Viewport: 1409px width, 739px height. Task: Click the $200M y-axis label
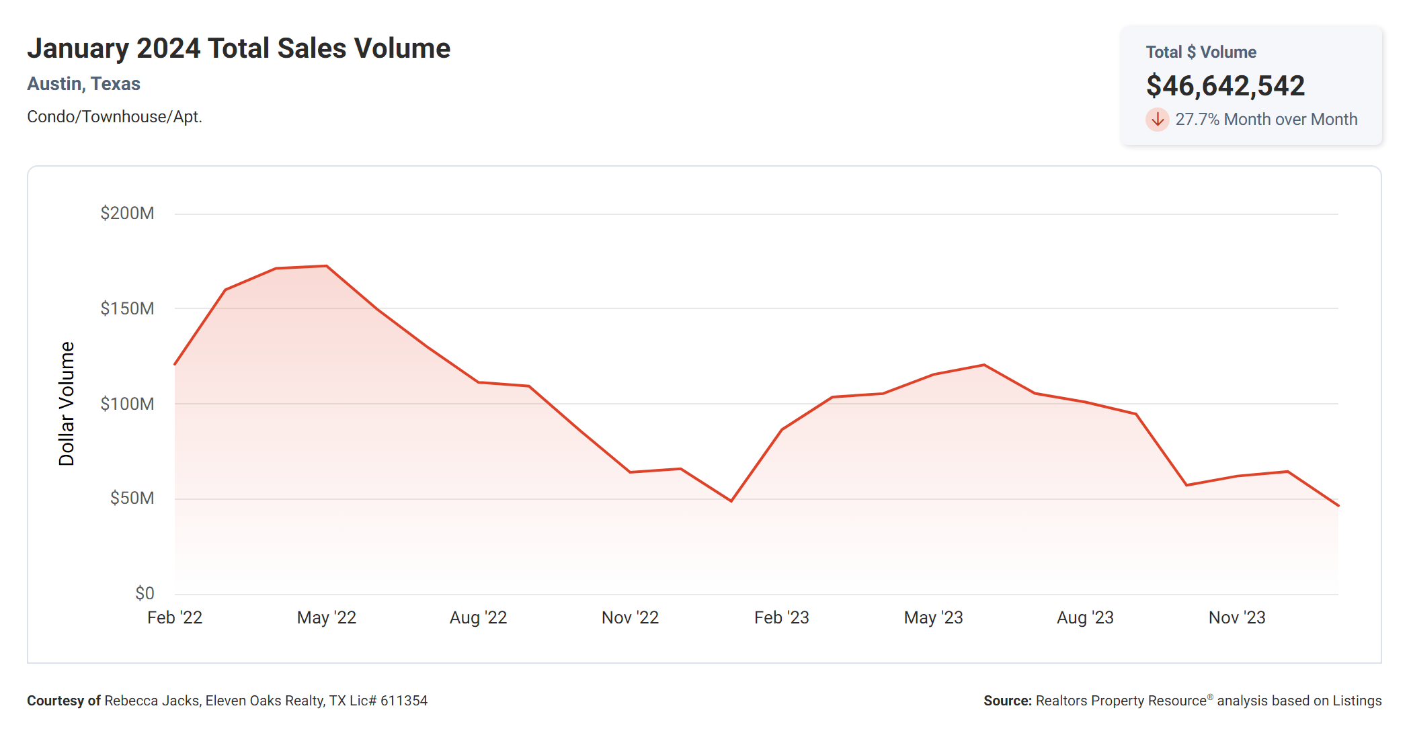[127, 214]
